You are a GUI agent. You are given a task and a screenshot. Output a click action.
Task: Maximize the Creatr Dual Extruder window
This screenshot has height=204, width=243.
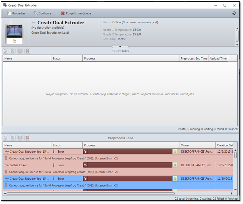(225, 5)
